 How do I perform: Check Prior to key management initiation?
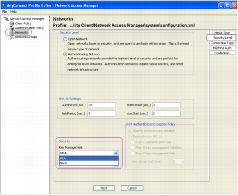tap(133, 148)
